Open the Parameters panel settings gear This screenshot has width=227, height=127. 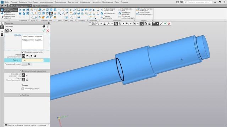(49, 23)
